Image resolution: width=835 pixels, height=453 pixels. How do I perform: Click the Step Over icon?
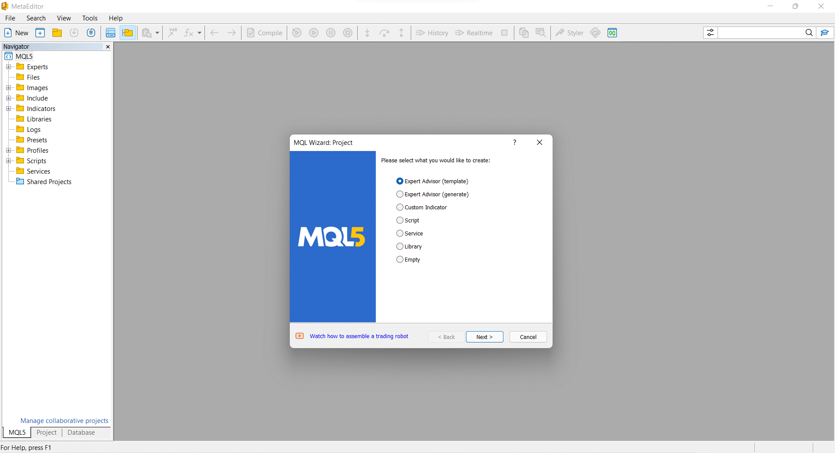point(384,33)
